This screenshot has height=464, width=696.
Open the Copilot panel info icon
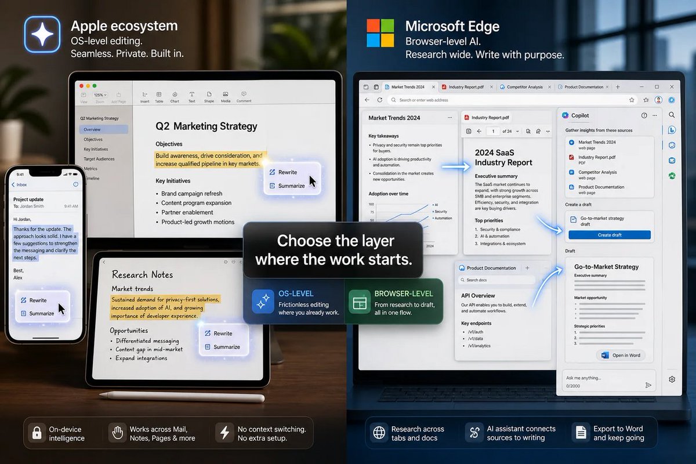tap(644, 115)
